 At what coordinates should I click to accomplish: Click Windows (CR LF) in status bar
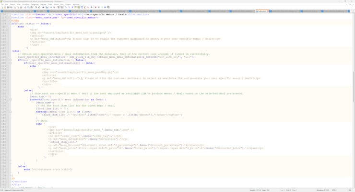point(323,190)
